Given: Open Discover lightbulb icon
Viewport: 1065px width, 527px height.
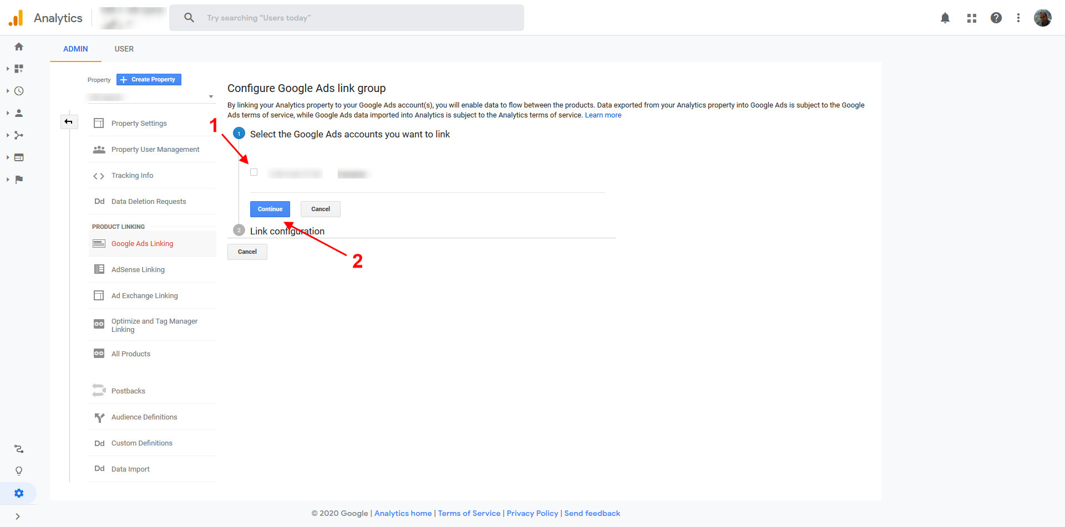Looking at the screenshot, I should point(19,471).
